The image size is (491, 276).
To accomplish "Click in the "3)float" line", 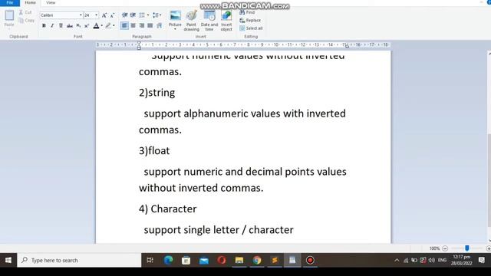I will (154, 151).
